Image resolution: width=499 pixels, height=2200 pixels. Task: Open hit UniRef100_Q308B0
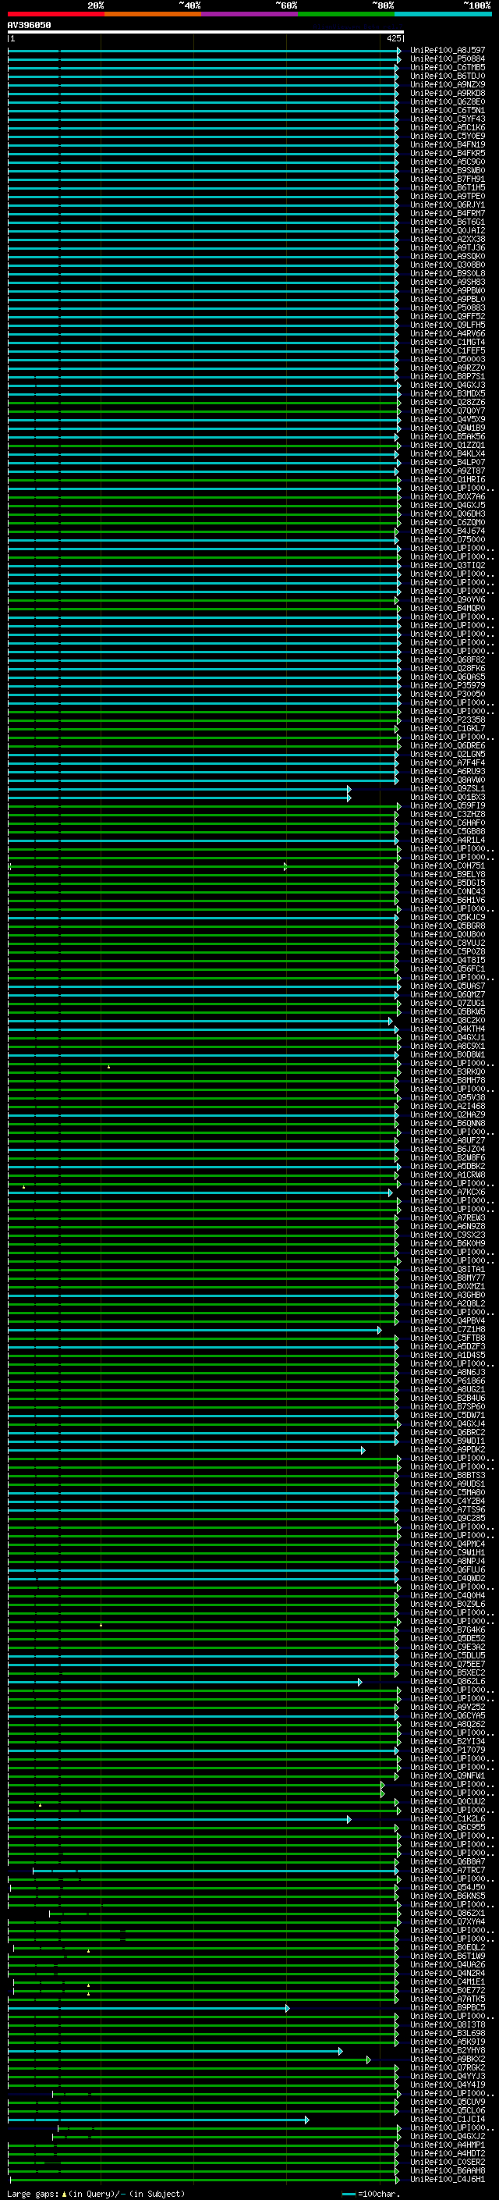coord(448,265)
